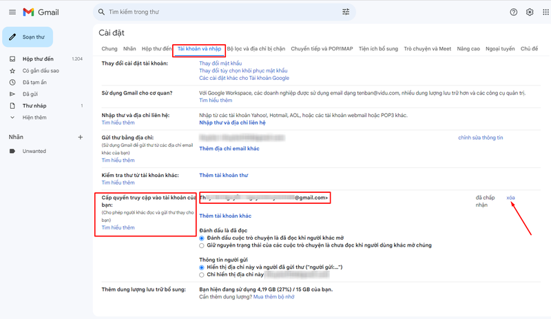Click Thêm tài khoản khác link
551x319 pixels.
point(225,216)
